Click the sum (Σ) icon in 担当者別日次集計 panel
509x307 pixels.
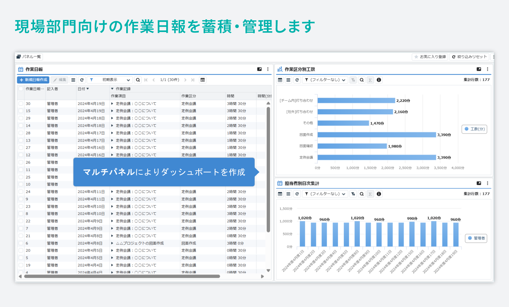(x=370, y=194)
